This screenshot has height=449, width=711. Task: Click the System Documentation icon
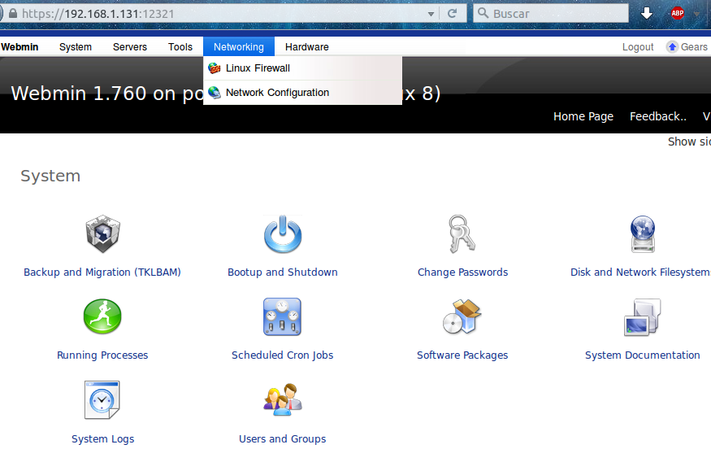point(642,317)
